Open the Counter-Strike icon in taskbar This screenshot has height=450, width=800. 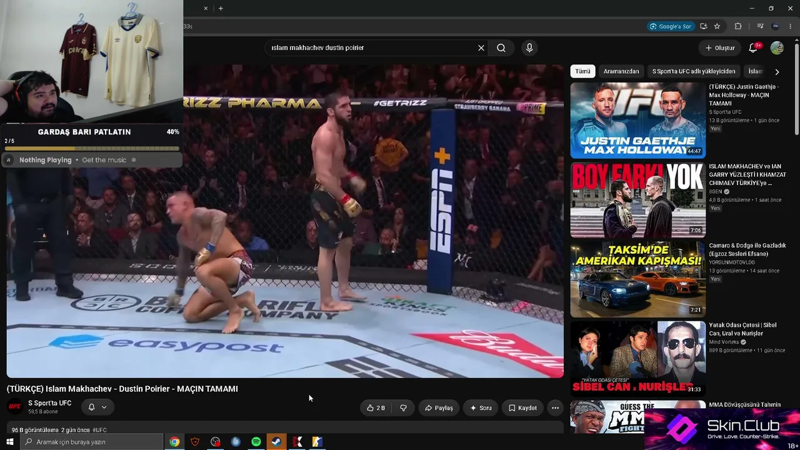tap(317, 442)
